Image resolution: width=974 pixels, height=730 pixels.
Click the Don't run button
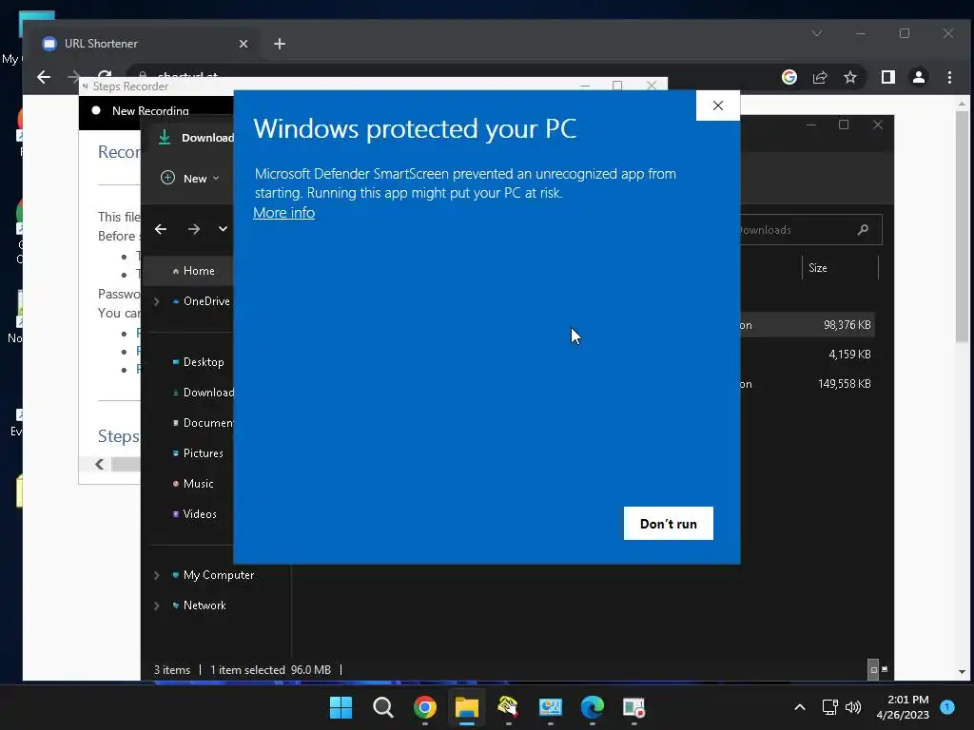[x=668, y=524]
